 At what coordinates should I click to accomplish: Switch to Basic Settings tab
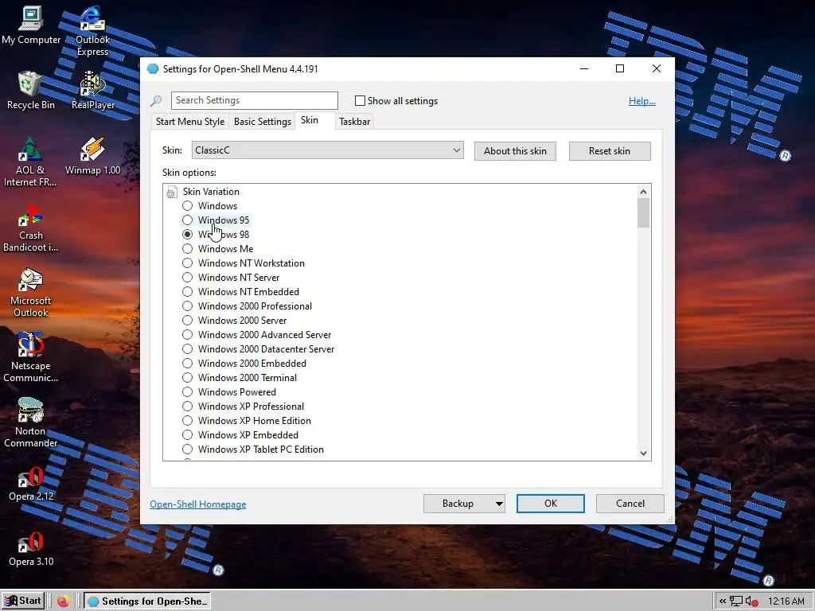(x=263, y=122)
